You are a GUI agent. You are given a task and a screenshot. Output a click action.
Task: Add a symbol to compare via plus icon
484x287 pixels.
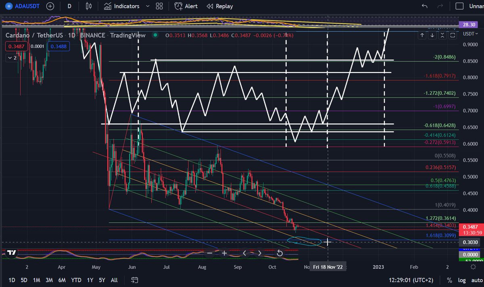click(x=50, y=6)
